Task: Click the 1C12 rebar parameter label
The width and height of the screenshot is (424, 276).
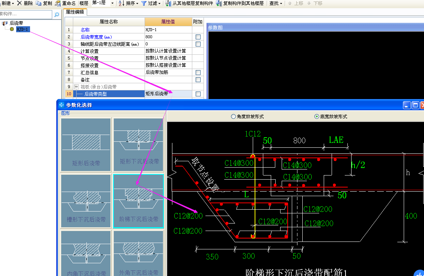Action: click(x=253, y=134)
